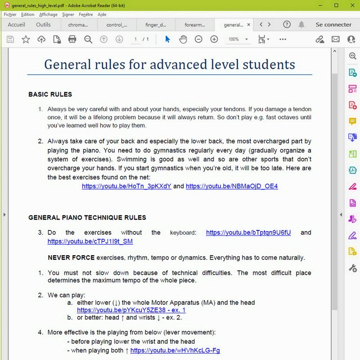This screenshot has height=360, width=360.
Task: Open the youtu.be/HoTn_3pKXdY link
Action: coord(126,186)
